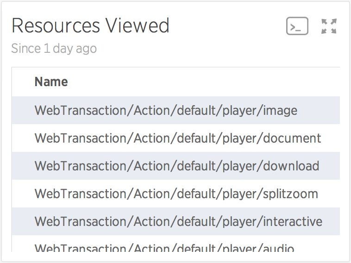The width and height of the screenshot is (351, 263).
Task: Maximize the Resources Viewed widget
Action: click(329, 26)
